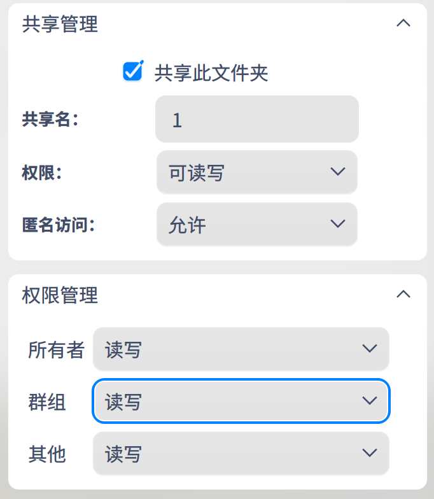Image resolution: width=434 pixels, height=499 pixels.
Task: Click the arrow on the 所有者 dropdown
Action: [369, 349]
